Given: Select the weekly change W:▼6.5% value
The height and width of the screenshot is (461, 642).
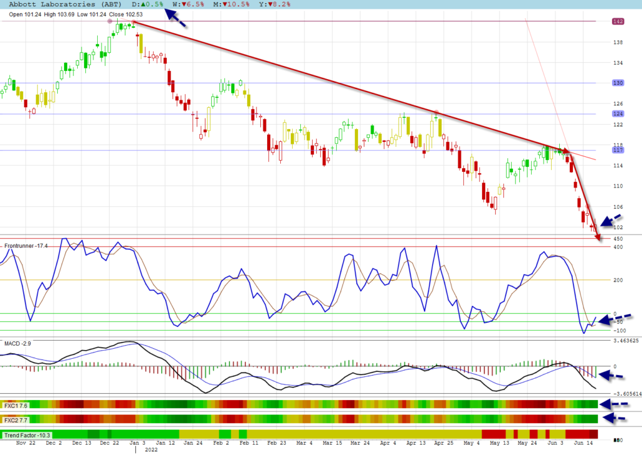Looking at the screenshot, I should pos(188,4).
